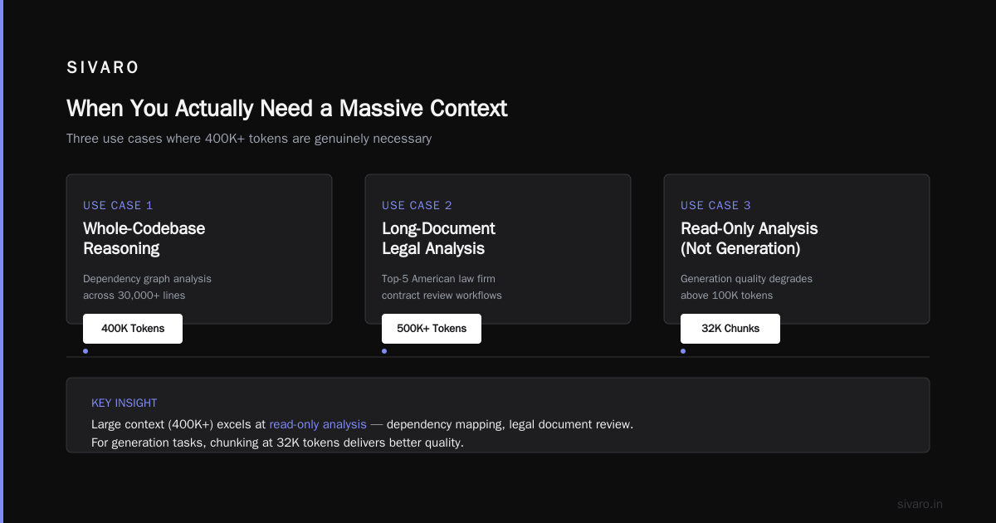
Task: Click the purple read-only analysis link
Action: coord(318,424)
